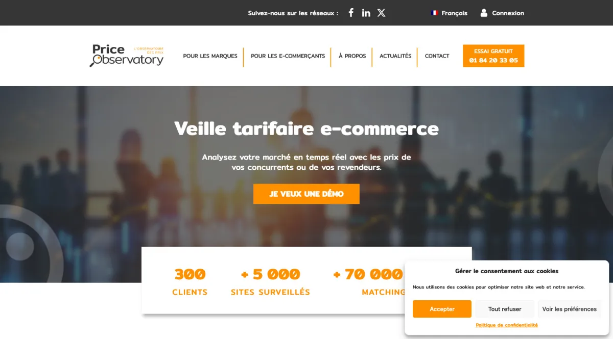Image resolution: width=613 pixels, height=339 pixels.
Task: Open Voir les préférences cookie settings
Action: [x=569, y=309]
